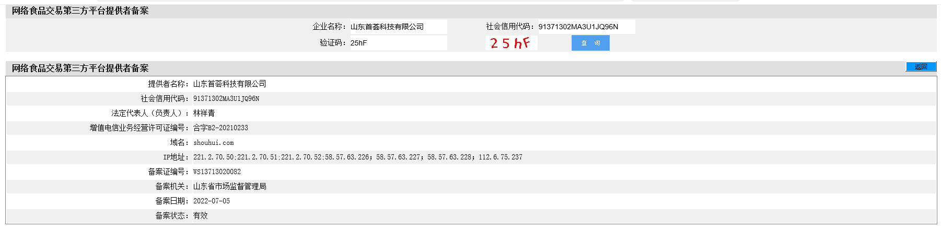The height and width of the screenshot is (240, 941).
Task: Click the legal representative name 林祥青
Action: coord(204,113)
